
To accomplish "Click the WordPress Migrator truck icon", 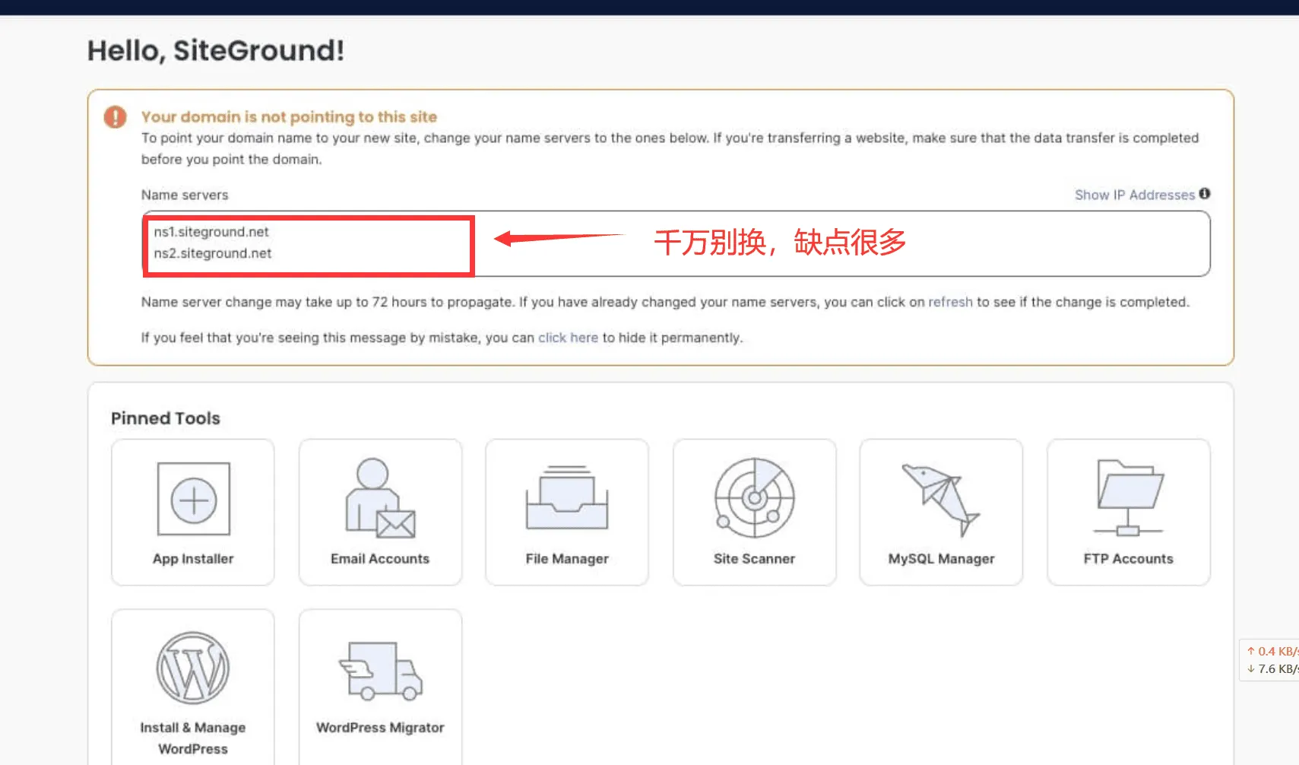I will coord(380,670).
